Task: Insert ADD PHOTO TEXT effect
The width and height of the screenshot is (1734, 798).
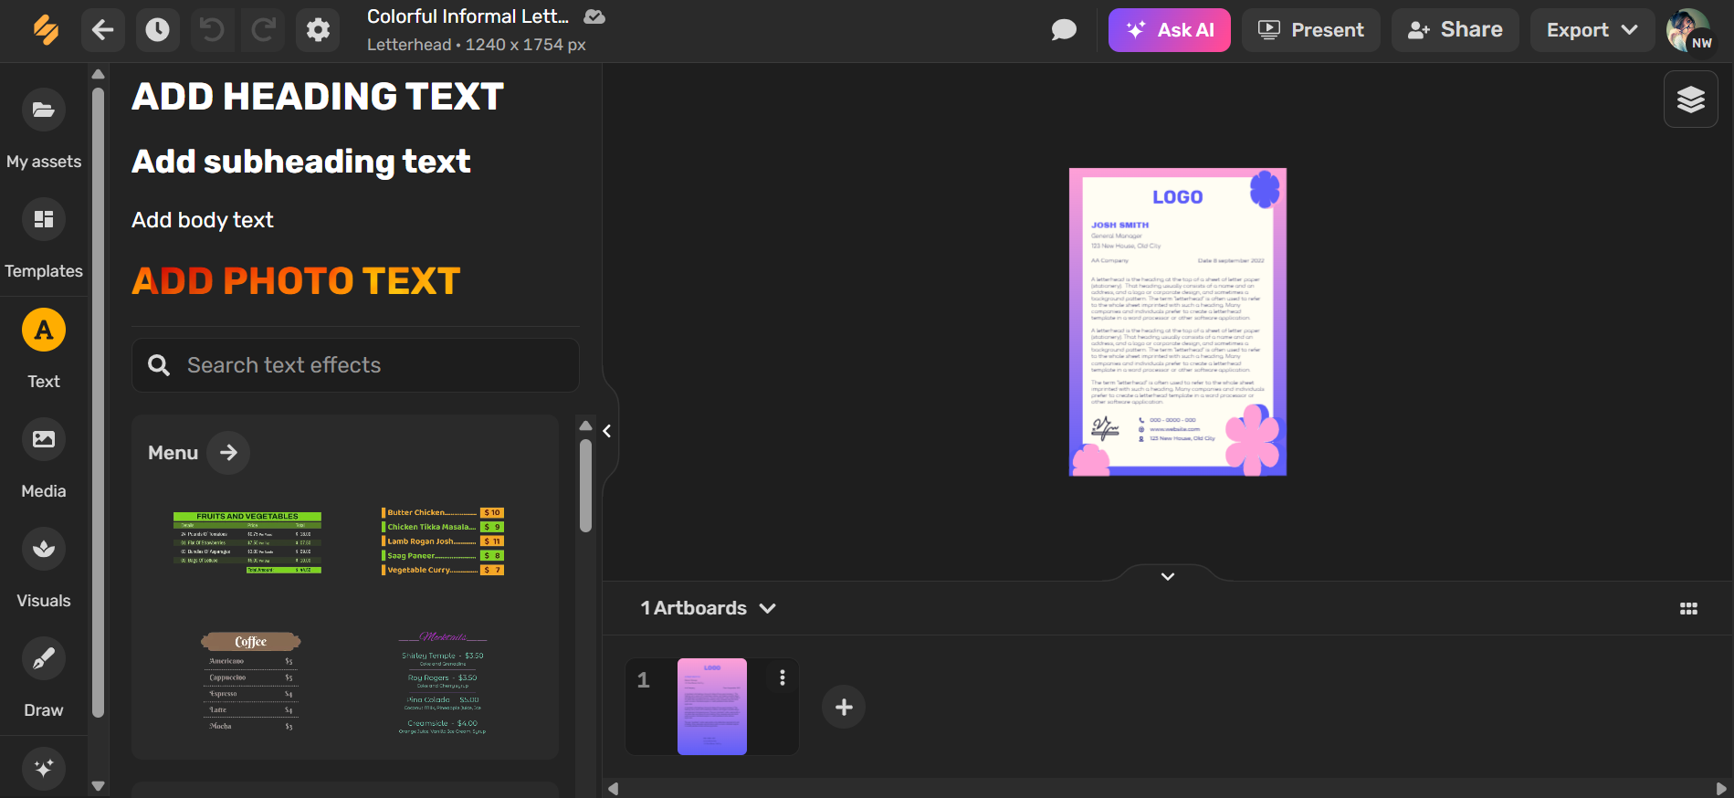Action: point(296,281)
